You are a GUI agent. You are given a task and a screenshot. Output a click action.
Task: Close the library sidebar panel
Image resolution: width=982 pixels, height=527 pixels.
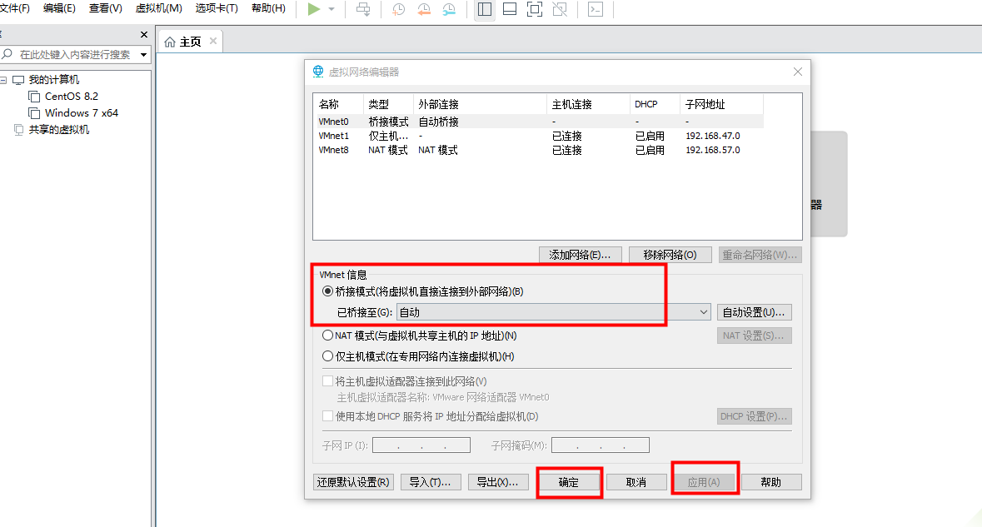144,34
